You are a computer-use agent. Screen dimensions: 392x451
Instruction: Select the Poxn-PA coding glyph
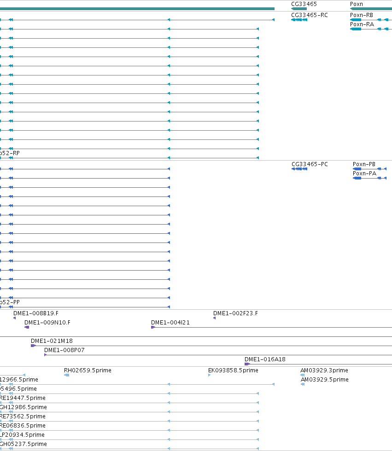click(x=369, y=178)
